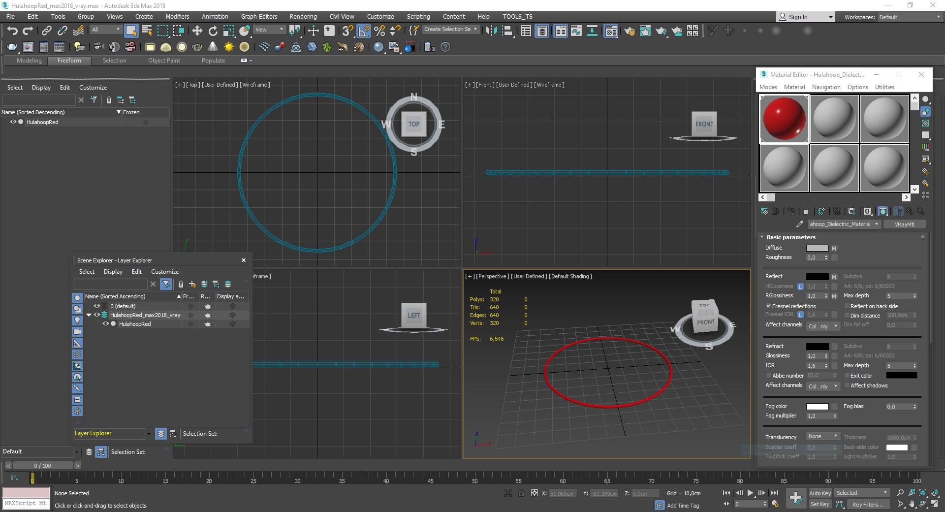Toggle visibility of 0 (default) layer
945x512 pixels.
coord(97,306)
